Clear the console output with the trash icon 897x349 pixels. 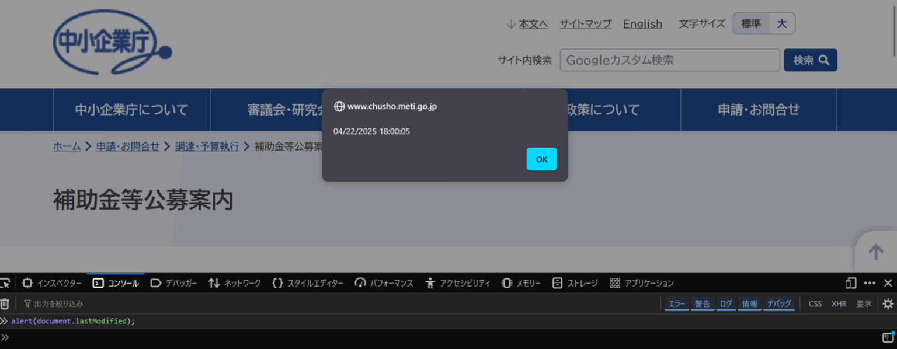point(5,303)
